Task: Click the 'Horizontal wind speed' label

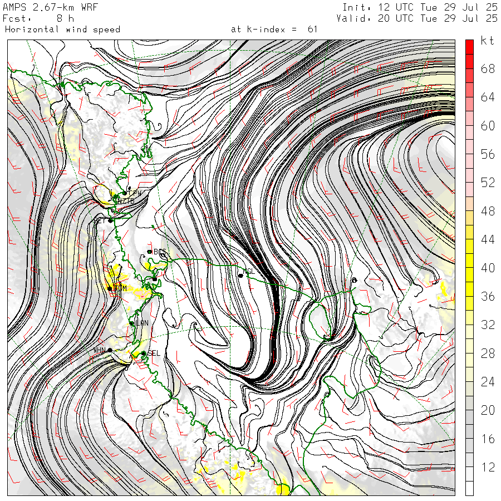Action: [62, 30]
